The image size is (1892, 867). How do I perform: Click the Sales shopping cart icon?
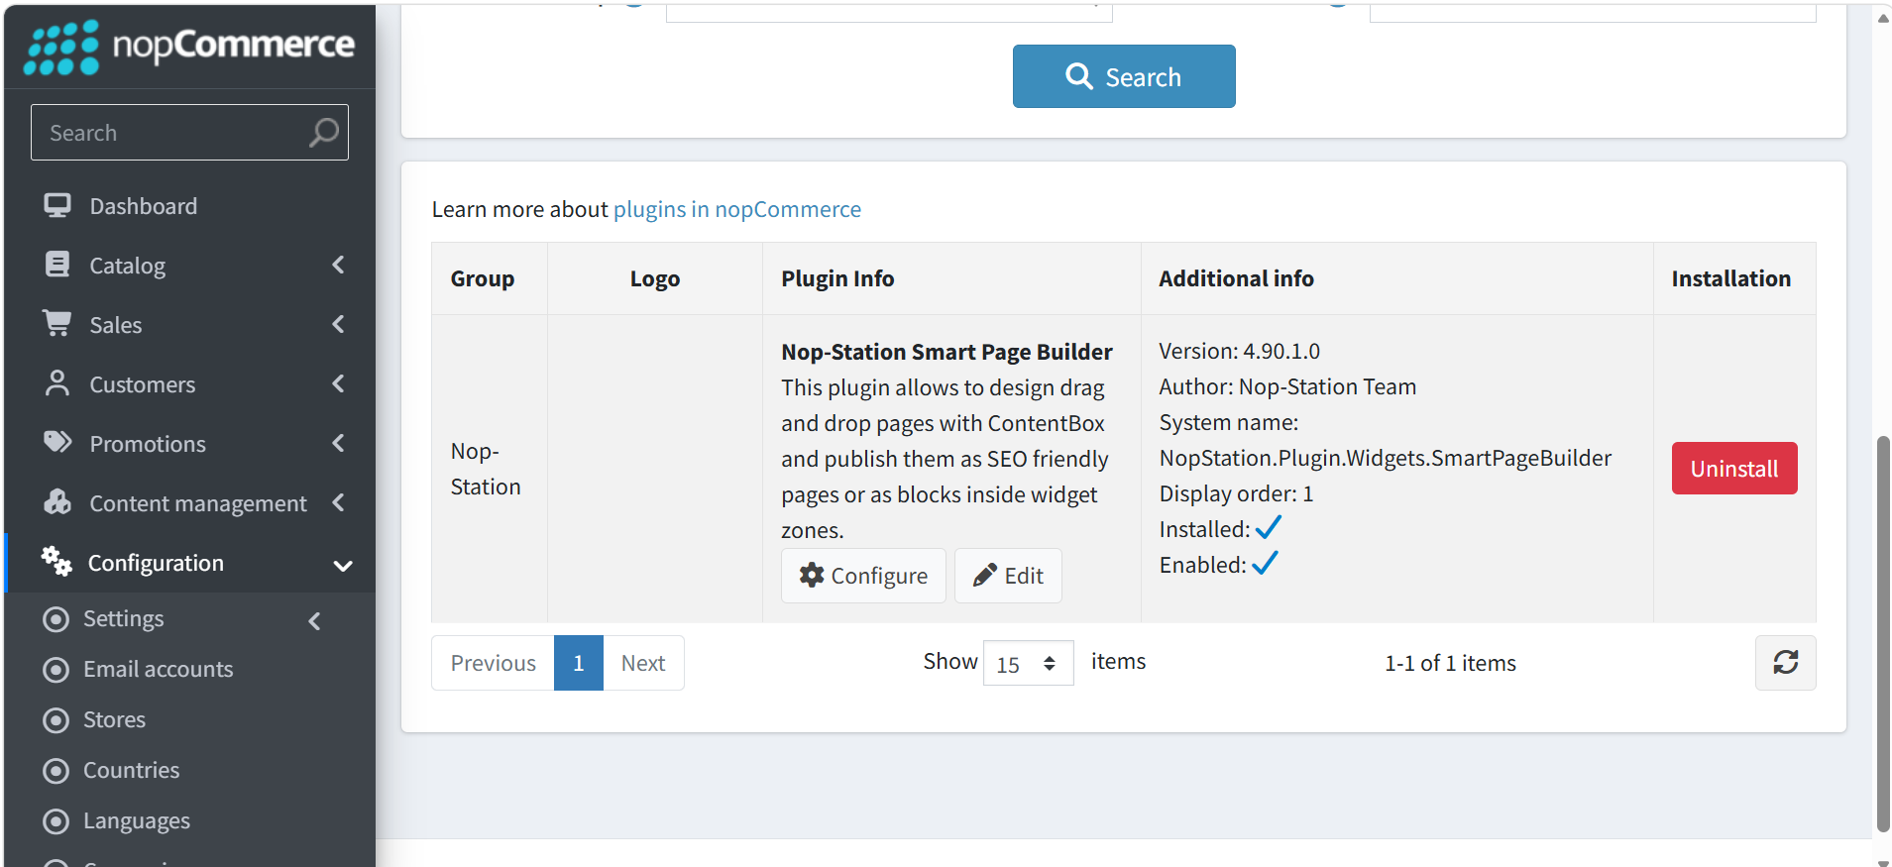point(56,323)
